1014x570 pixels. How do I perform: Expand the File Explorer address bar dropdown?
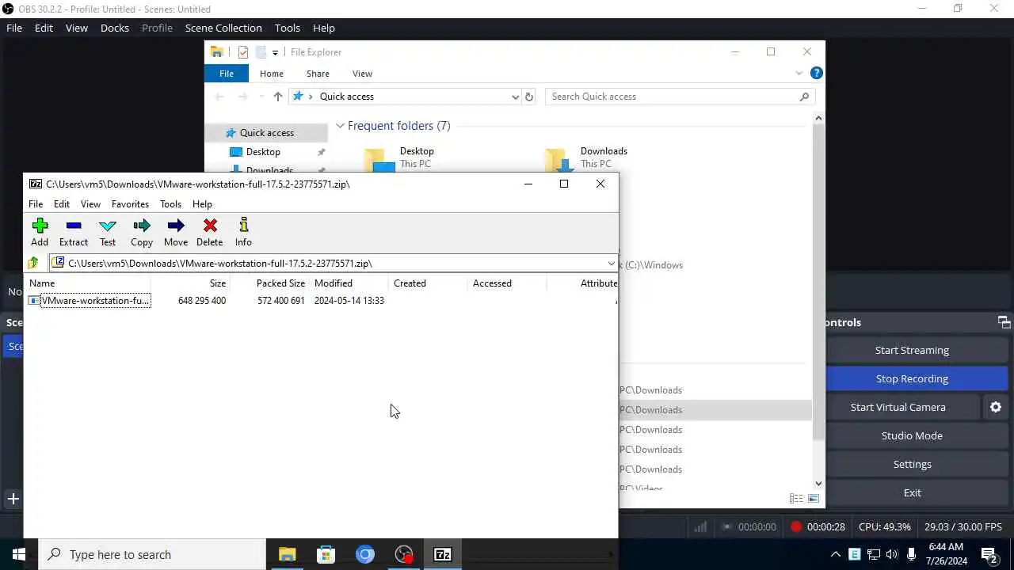[x=516, y=97]
